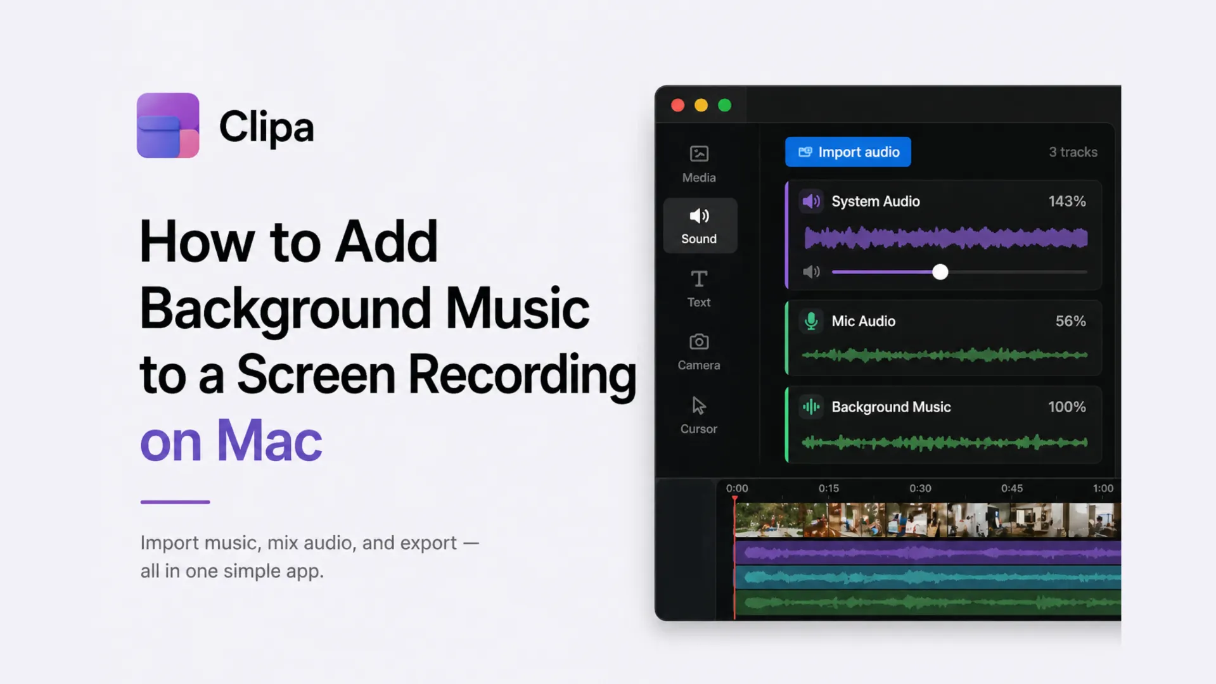Image resolution: width=1216 pixels, height=684 pixels.
Task: Click the Mic Audio waveform
Action: [x=944, y=355]
